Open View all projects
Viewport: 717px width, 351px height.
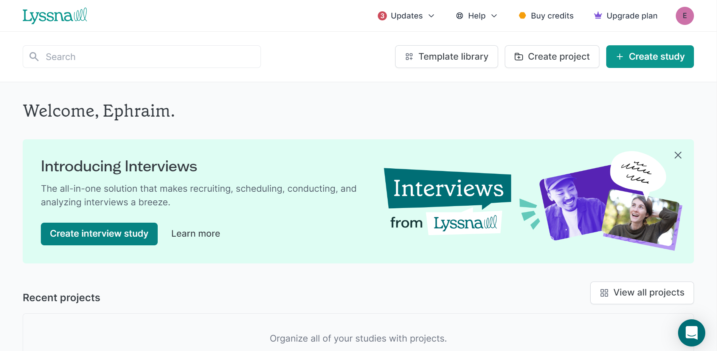(642, 293)
